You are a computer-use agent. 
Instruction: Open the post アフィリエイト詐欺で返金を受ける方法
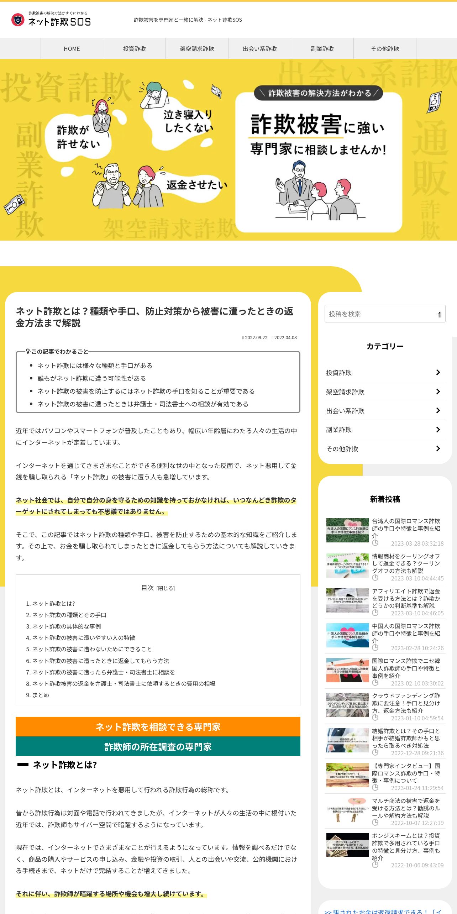click(406, 598)
